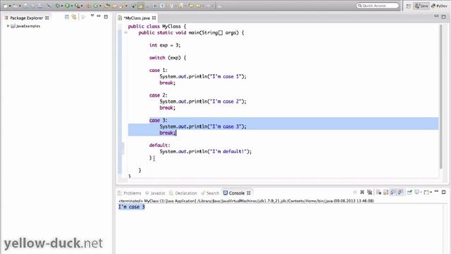This screenshot has height=254, width=451.
Task: Click Open Console icon
Action: 426,193
